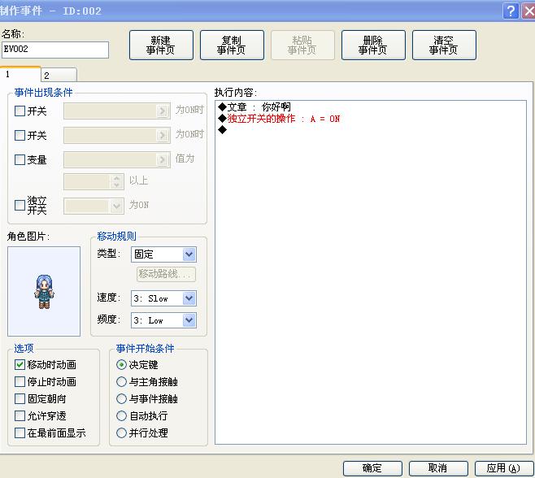Viewport: 535px width, 478px height.
Task: Check the 固定朝向 option
Action: tap(20, 399)
